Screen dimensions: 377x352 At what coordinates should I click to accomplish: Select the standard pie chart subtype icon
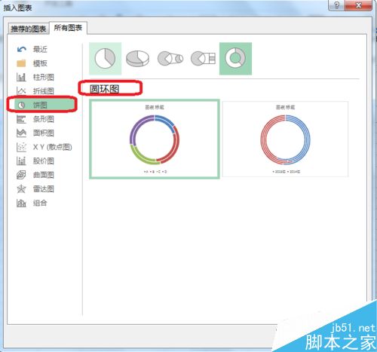pyautogui.click(x=105, y=59)
